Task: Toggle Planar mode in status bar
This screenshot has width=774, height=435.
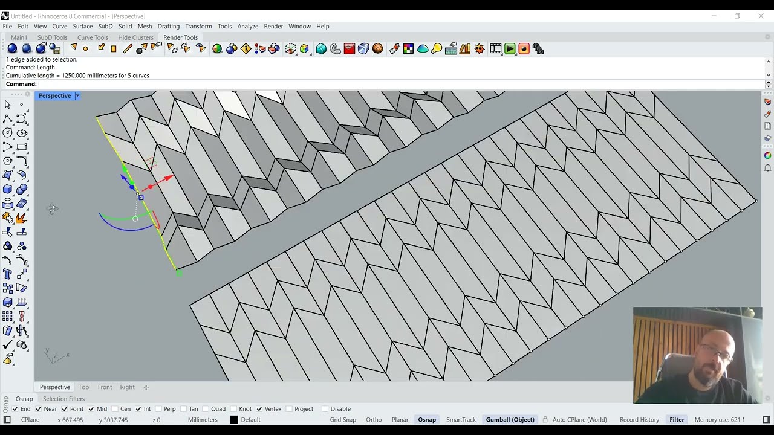Action: tap(400, 420)
